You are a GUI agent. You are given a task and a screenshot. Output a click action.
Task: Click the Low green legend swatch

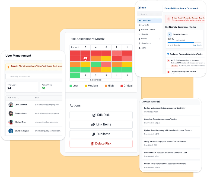[x=71, y=86]
